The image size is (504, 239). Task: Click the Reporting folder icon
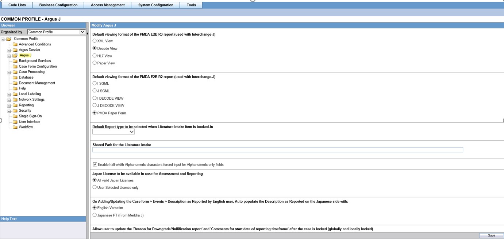(x=15, y=105)
